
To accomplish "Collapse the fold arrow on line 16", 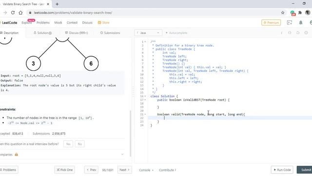I will tap(145, 96).
